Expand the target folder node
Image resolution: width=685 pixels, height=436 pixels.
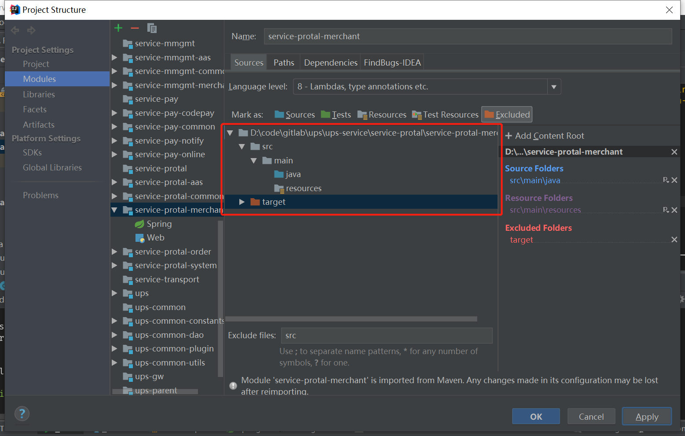click(x=242, y=202)
